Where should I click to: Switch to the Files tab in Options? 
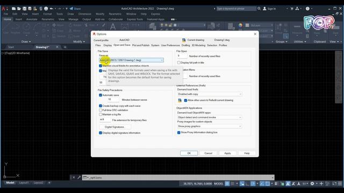tap(98, 45)
